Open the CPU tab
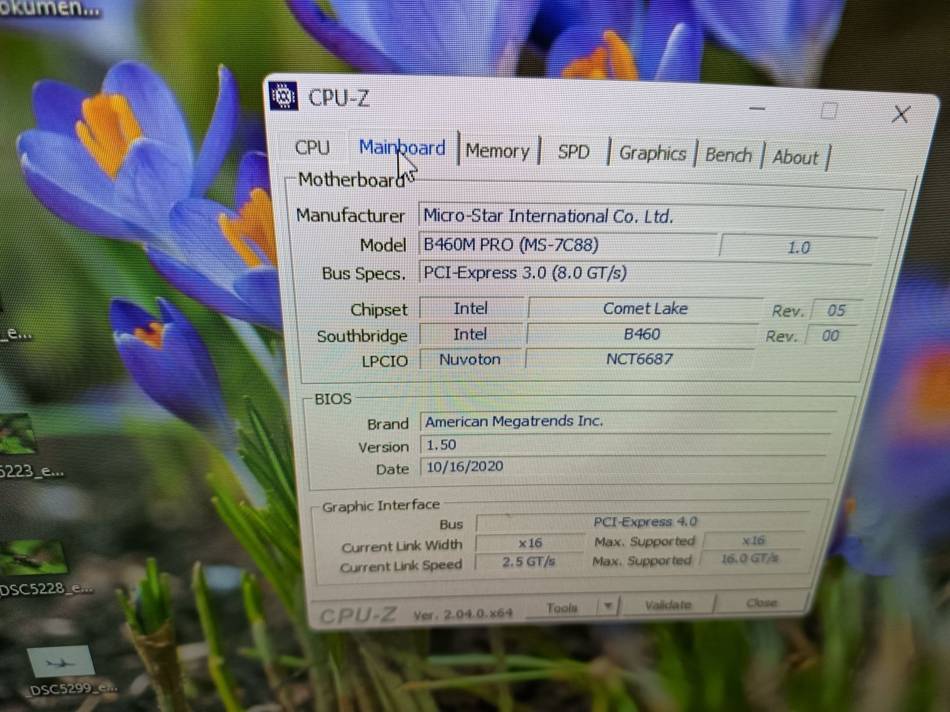 tap(312, 147)
